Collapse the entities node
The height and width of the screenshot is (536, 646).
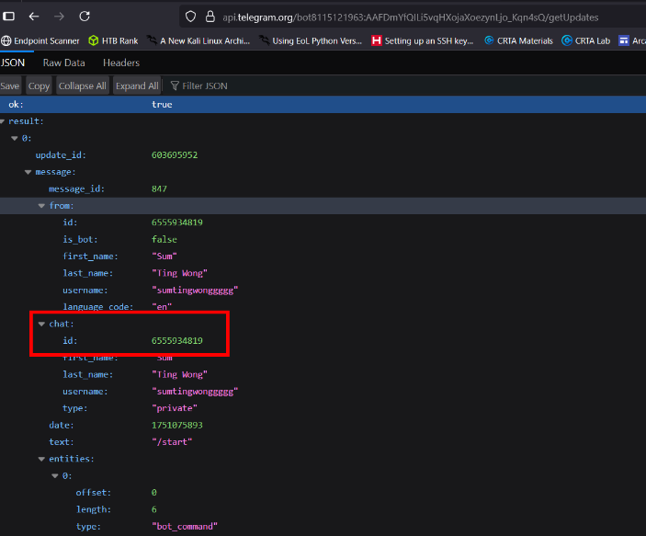click(x=41, y=459)
